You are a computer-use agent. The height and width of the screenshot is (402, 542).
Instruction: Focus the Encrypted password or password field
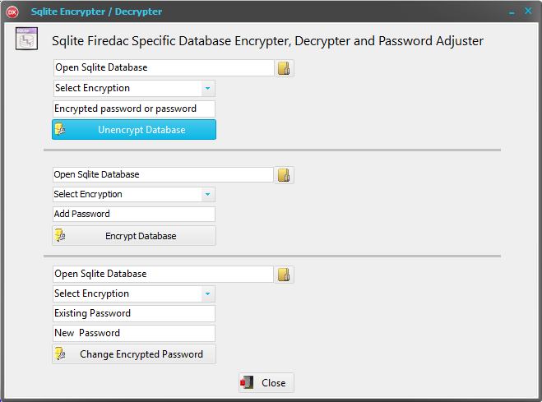(x=134, y=109)
